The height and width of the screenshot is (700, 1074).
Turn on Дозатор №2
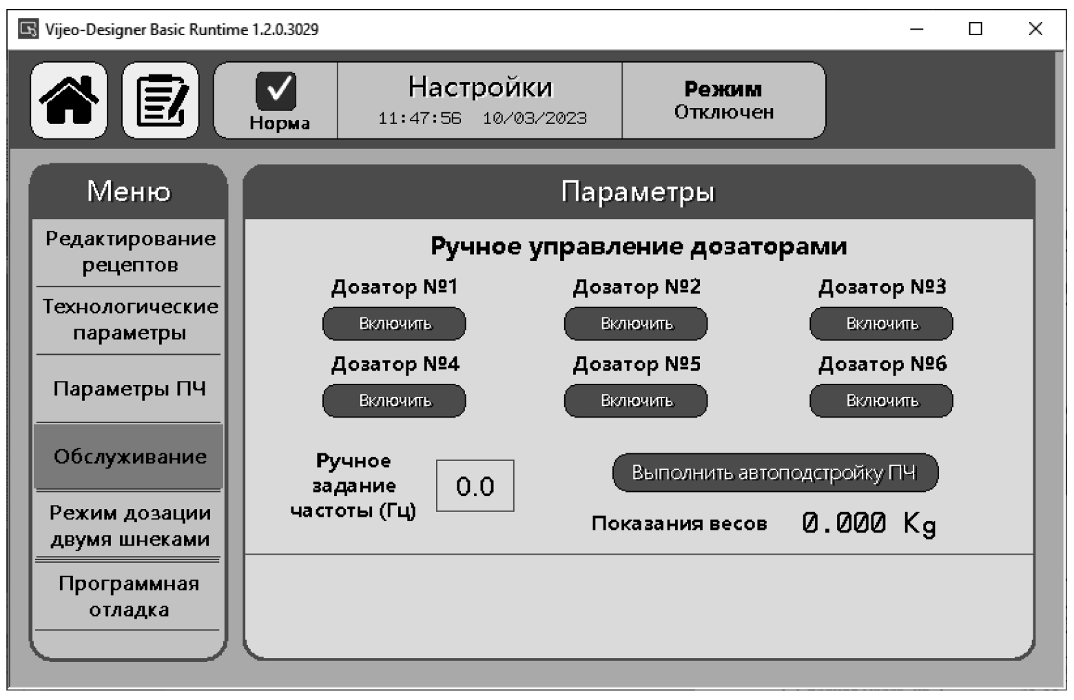click(x=635, y=324)
